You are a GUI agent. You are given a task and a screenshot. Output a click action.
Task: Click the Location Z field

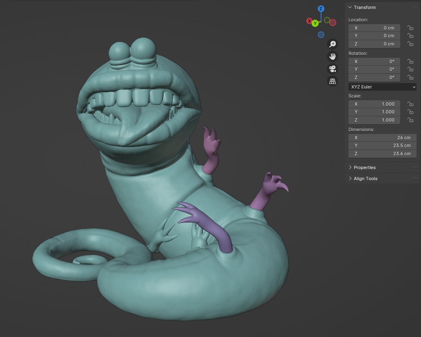coord(374,44)
